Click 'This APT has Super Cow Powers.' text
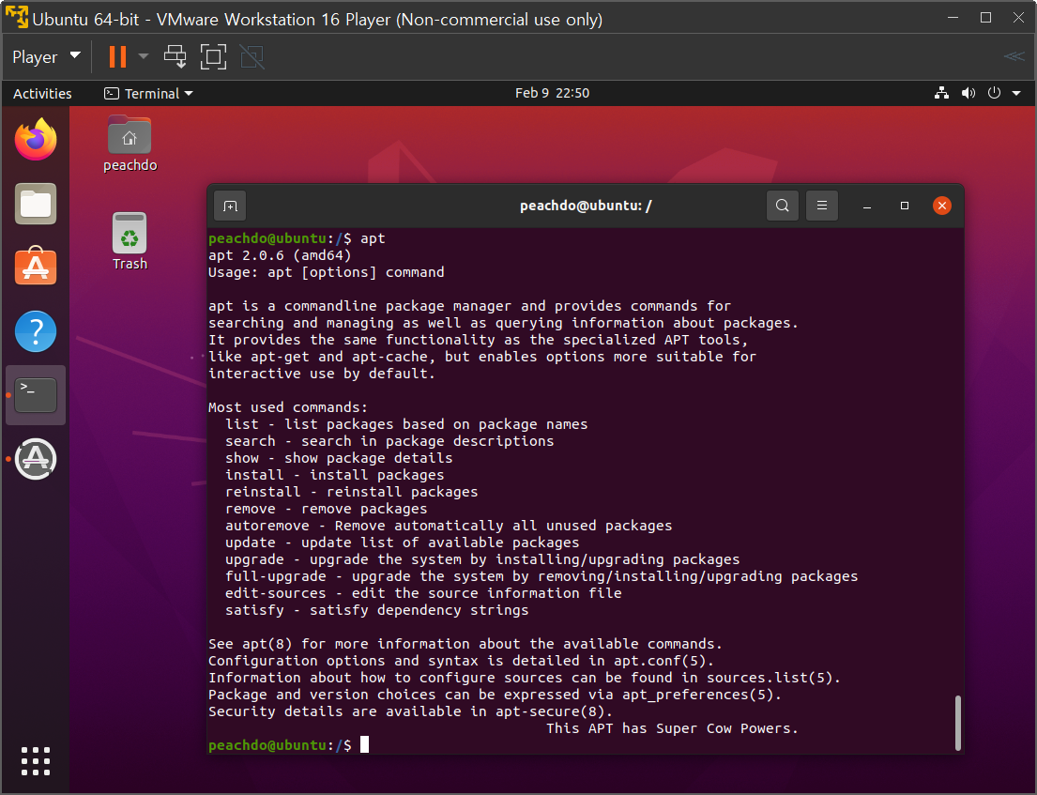 point(672,729)
